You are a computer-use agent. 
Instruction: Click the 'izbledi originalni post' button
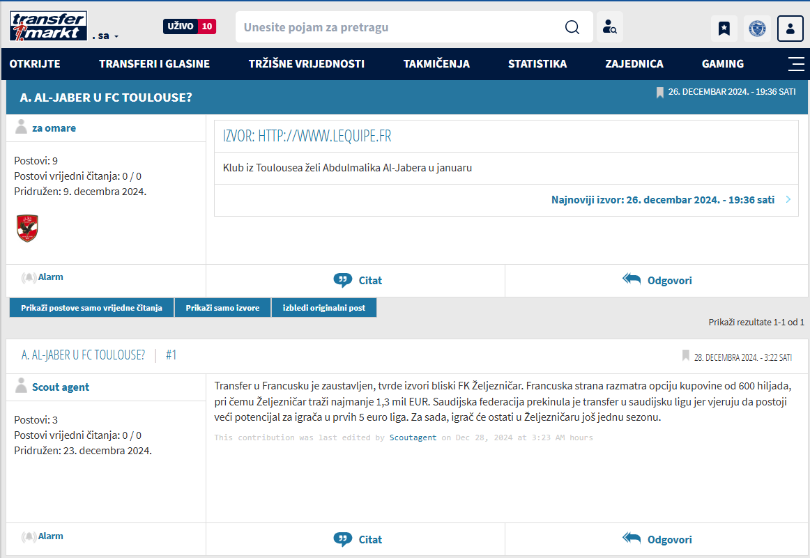click(324, 308)
